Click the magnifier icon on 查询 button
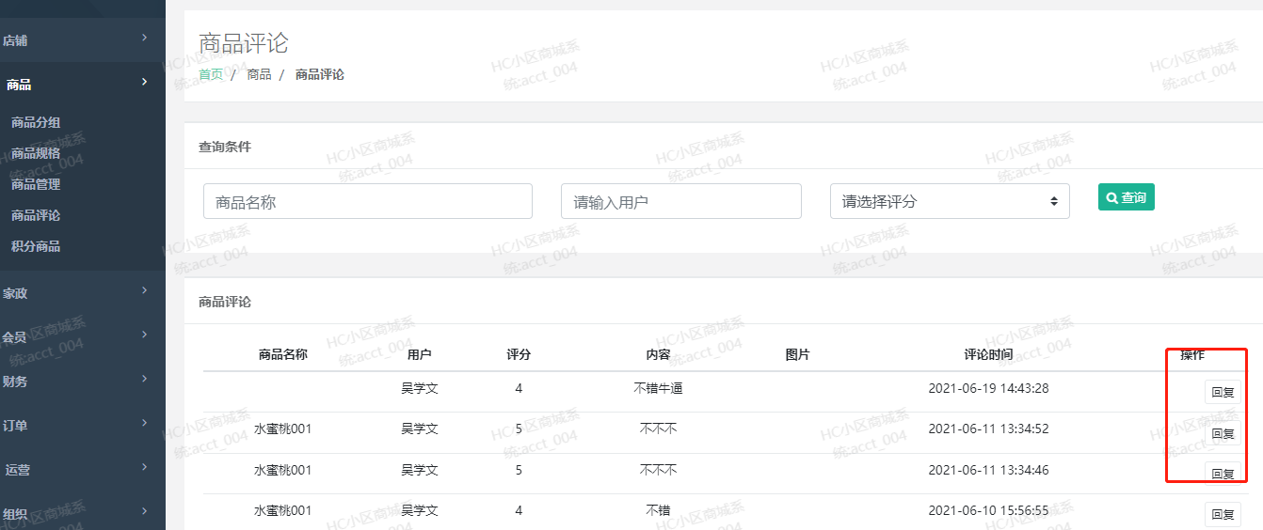 [1112, 197]
